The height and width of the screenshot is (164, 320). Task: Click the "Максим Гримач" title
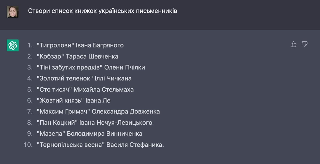pyautogui.click(x=63, y=111)
